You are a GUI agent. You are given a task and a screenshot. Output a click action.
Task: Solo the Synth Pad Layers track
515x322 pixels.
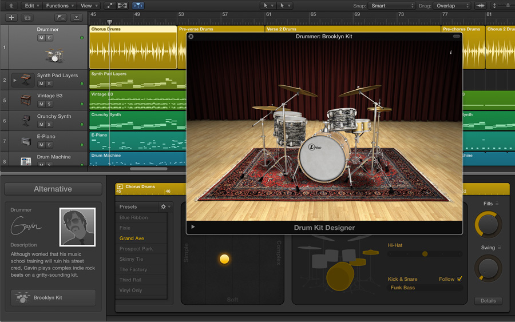(x=49, y=84)
